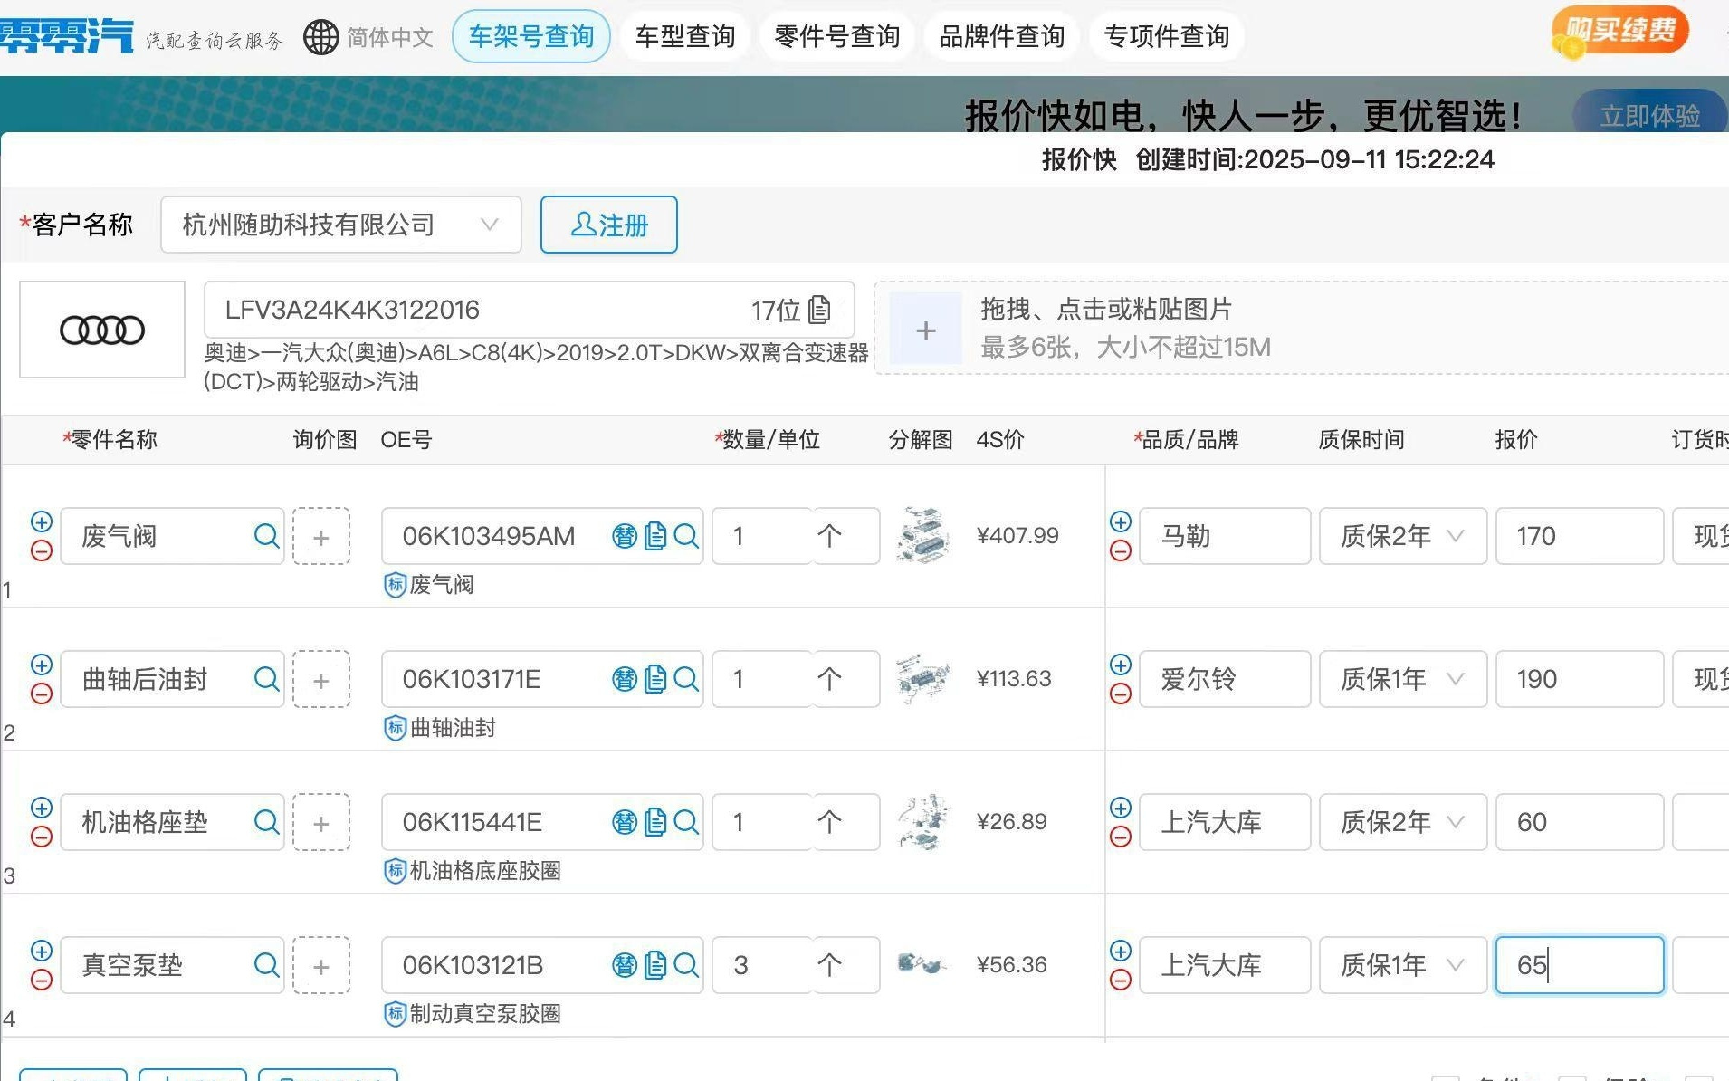Copy OE number 06K115441E
Viewport: 1729px width, 1081px height.
[655, 822]
